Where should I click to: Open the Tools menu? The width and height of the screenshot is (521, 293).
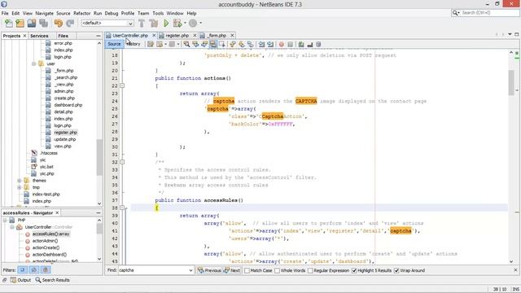pyautogui.click(x=158, y=13)
